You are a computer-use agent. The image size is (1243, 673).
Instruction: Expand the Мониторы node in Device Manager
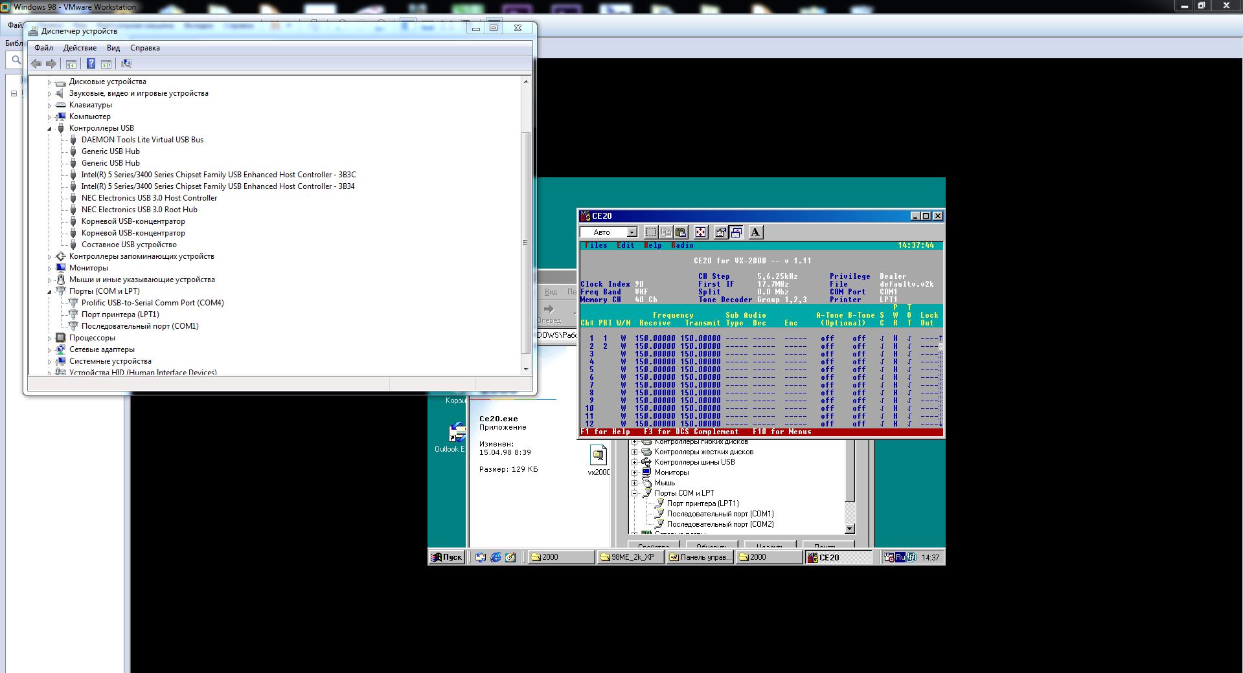tap(49, 269)
